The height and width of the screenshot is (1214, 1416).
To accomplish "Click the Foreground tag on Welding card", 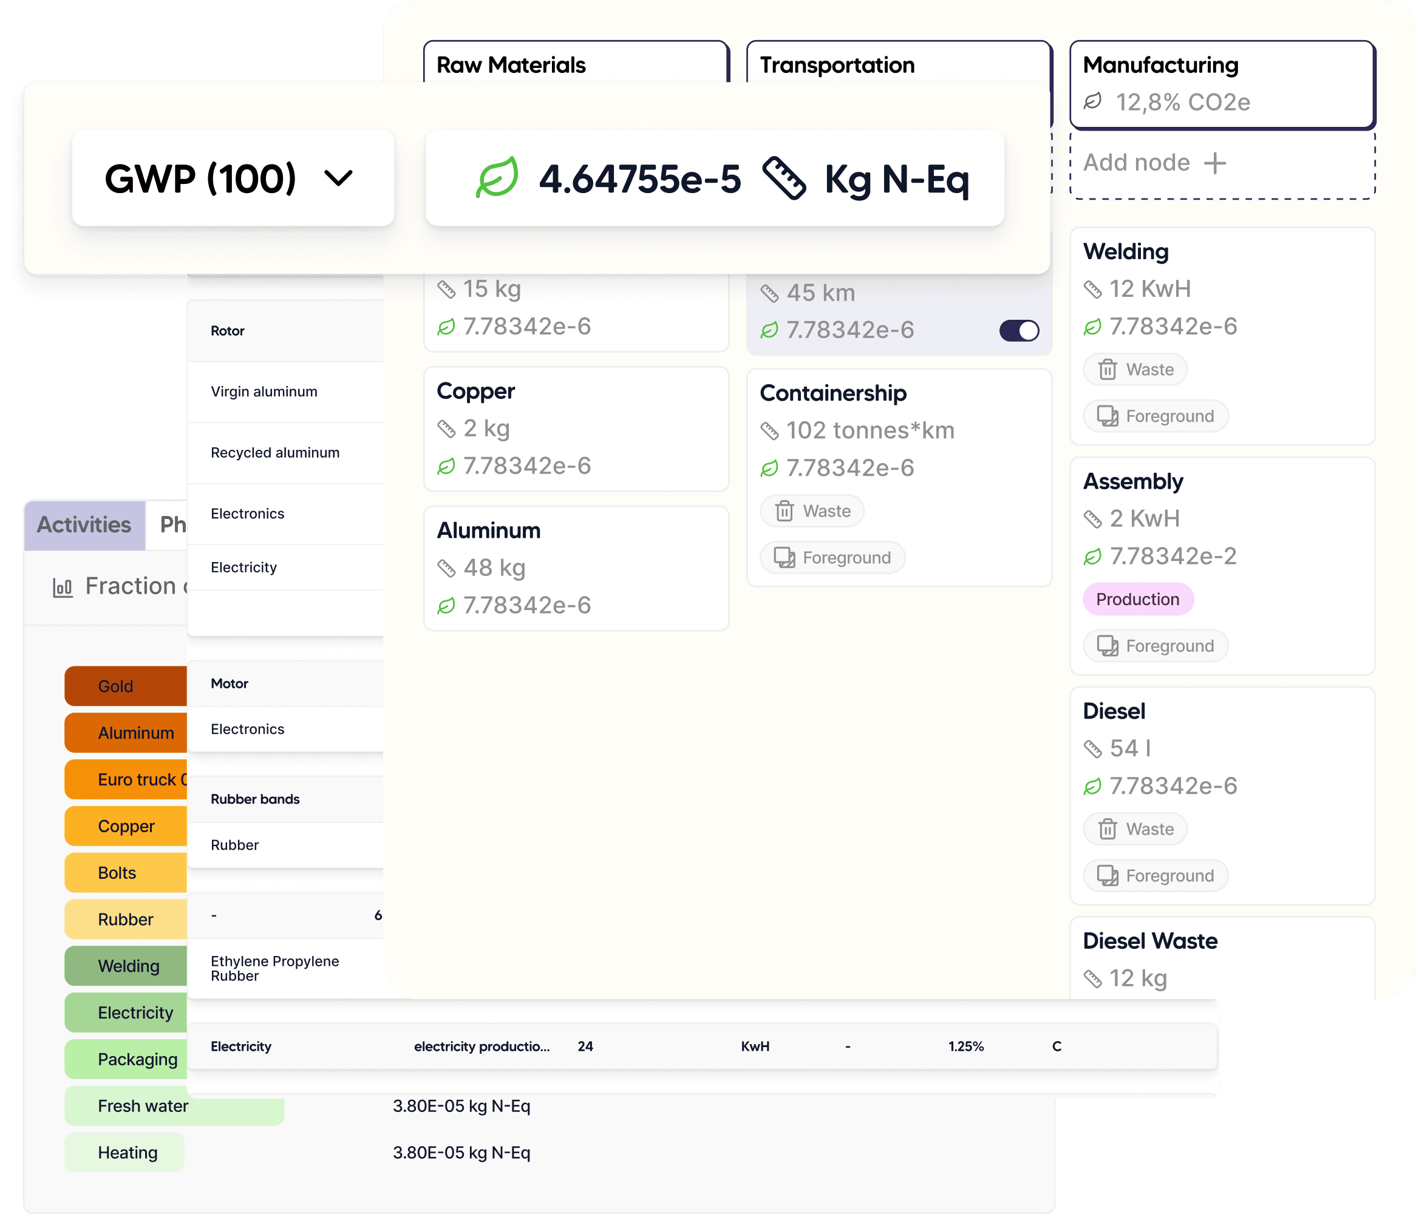I will tap(1156, 416).
